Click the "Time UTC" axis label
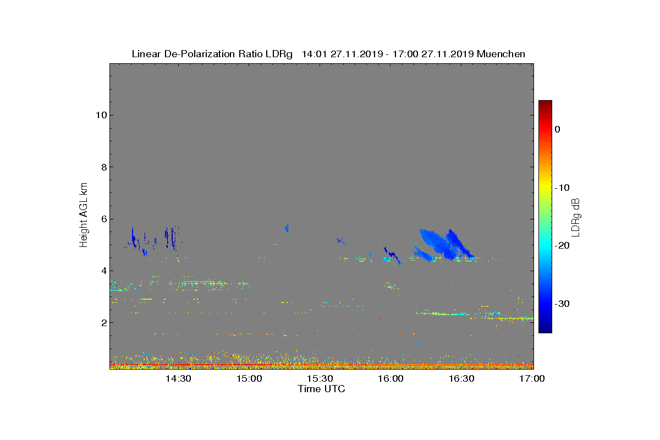The image size is (660, 440). tap(322, 389)
